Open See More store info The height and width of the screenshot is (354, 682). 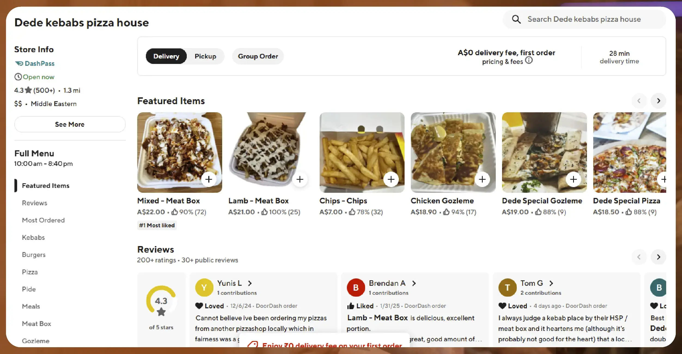point(70,124)
